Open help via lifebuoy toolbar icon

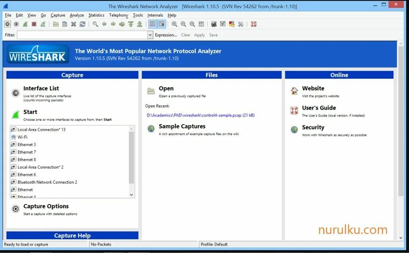tap(253, 24)
